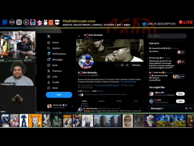
Task: Open second 'You might like' account avatar
Action: pyautogui.click(x=151, y=101)
